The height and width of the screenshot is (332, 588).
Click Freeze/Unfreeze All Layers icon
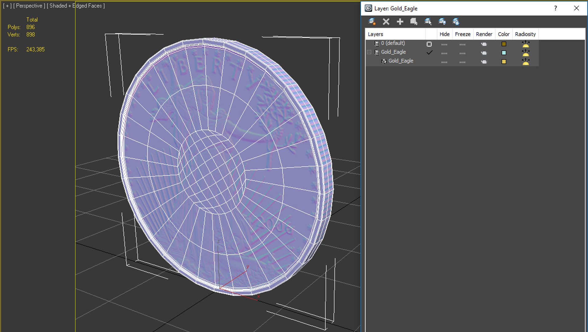tap(456, 22)
